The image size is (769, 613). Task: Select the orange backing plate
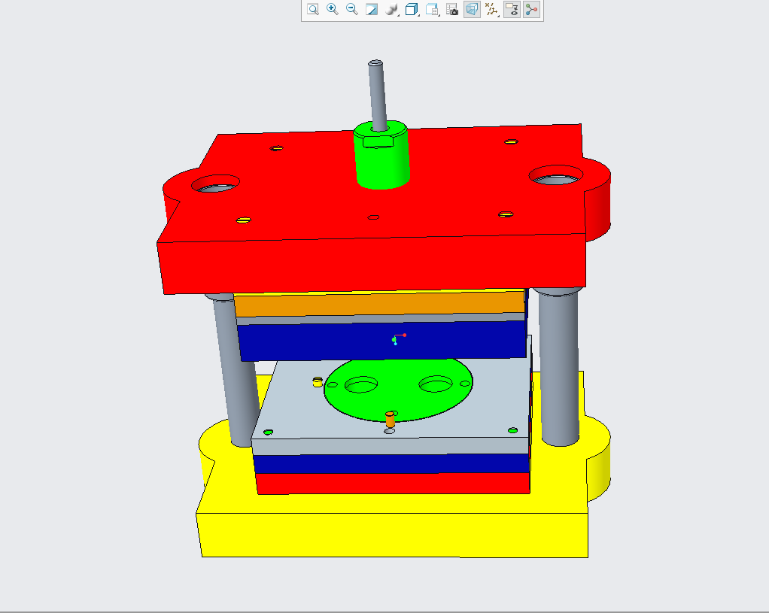tap(379, 304)
